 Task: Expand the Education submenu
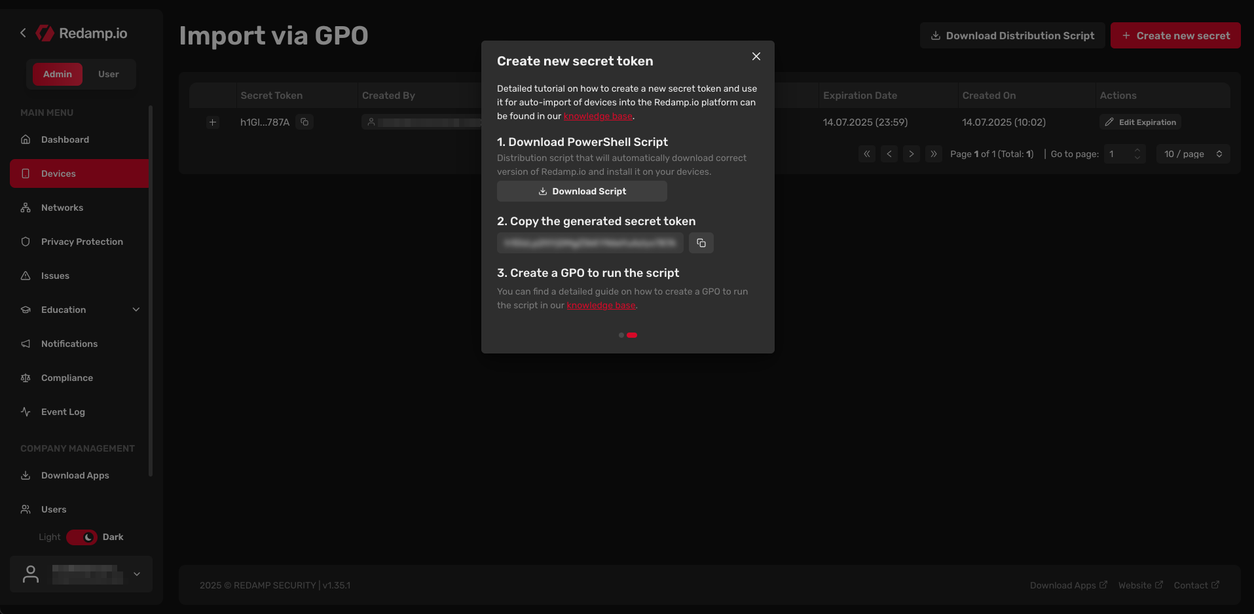[136, 310]
